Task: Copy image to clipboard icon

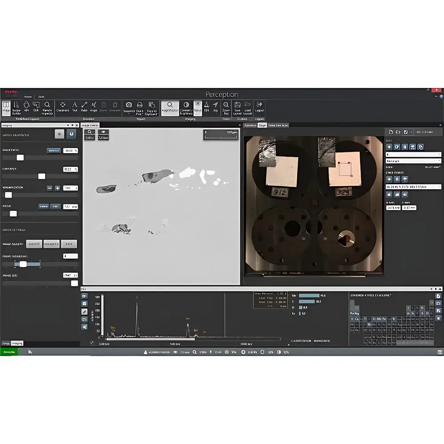Action: click(x=151, y=107)
